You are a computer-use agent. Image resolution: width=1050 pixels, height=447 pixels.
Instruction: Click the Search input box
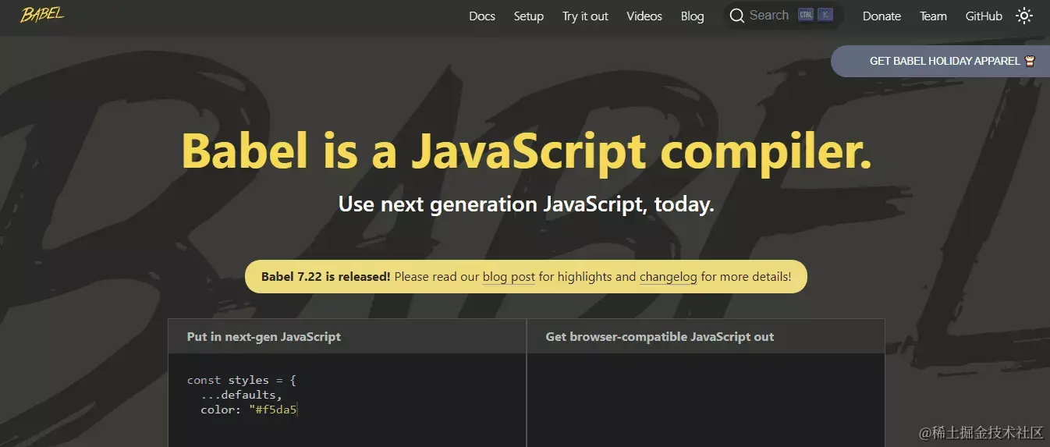pyautogui.click(x=783, y=16)
